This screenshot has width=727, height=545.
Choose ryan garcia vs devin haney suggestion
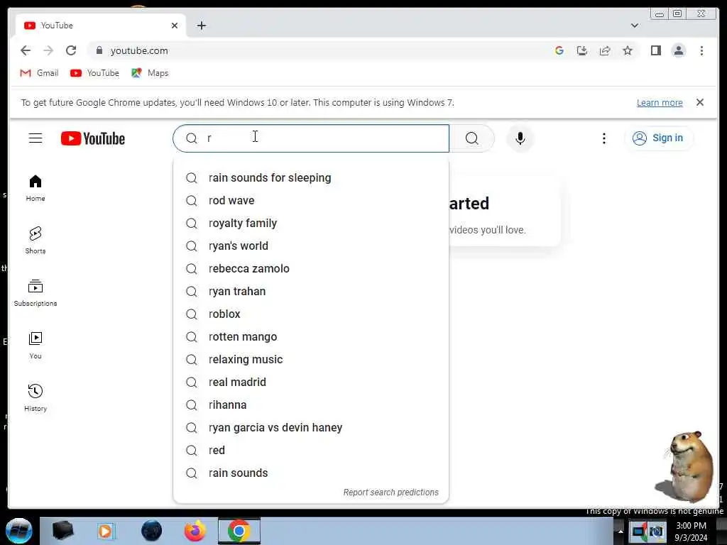click(x=311, y=428)
